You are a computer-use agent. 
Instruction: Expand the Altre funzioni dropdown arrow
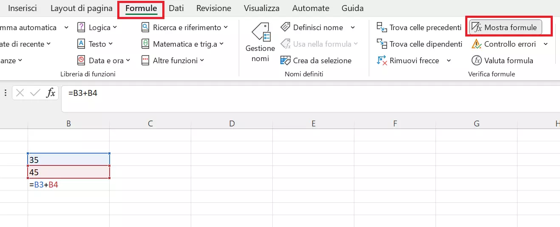pos(202,61)
